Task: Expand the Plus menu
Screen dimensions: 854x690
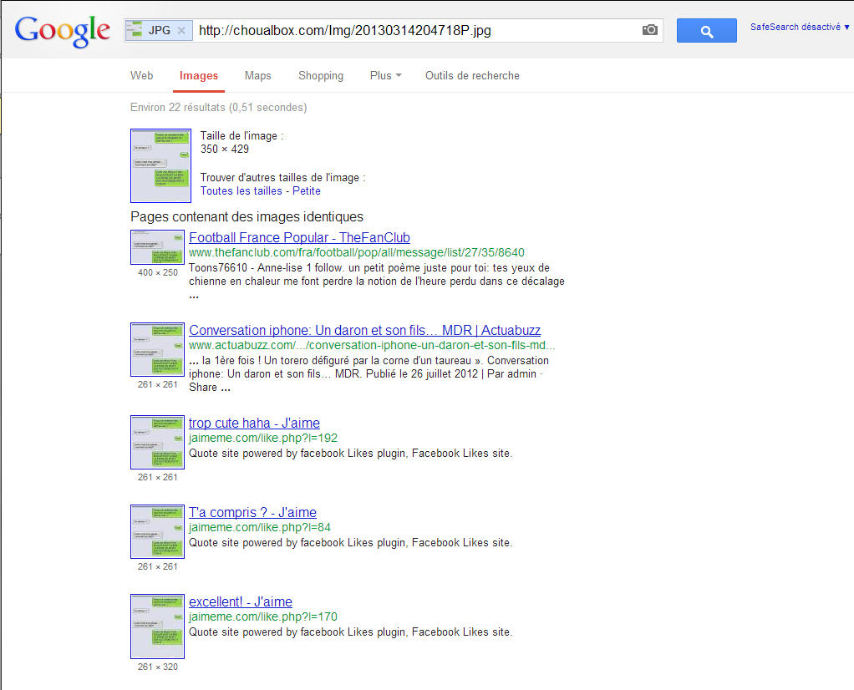Action: (x=385, y=75)
